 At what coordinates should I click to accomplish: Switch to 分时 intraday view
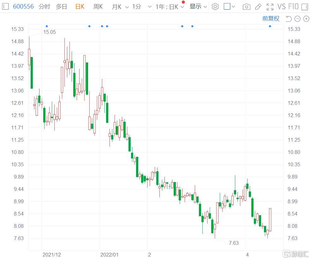pyautogui.click(x=45, y=7)
